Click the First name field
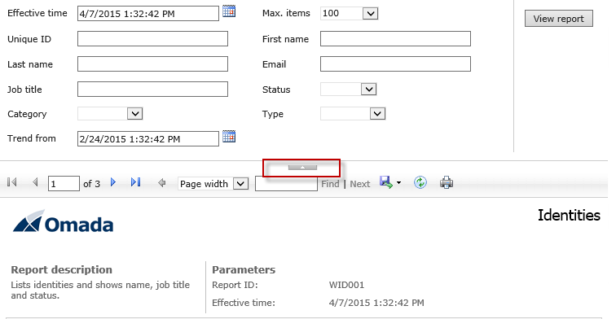This screenshot has width=616, height=319. (395, 39)
